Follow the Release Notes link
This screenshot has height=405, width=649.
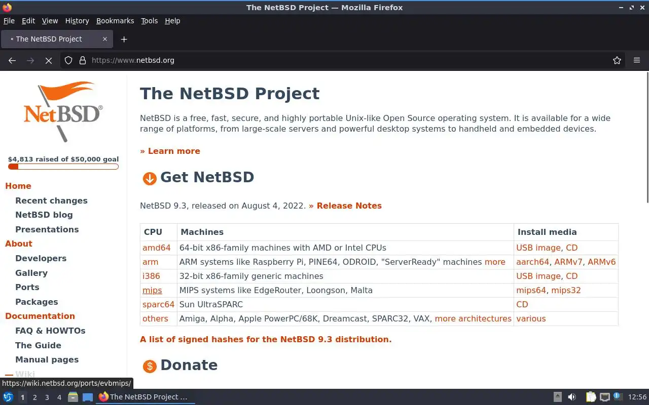click(x=349, y=206)
